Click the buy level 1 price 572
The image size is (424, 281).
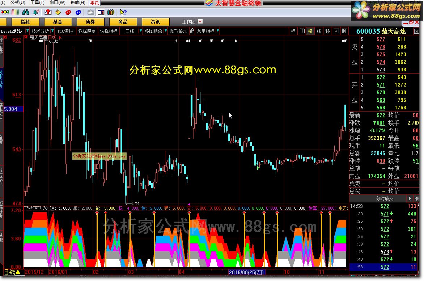[381, 77]
